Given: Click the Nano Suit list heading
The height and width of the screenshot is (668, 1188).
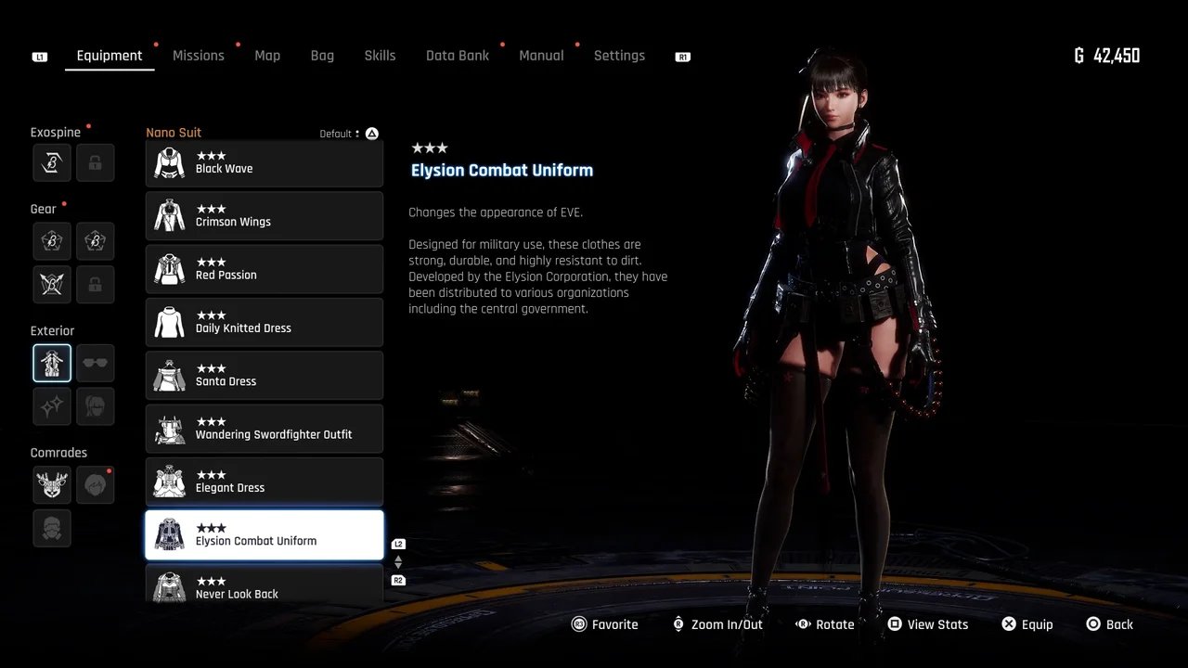Looking at the screenshot, I should 174,133.
